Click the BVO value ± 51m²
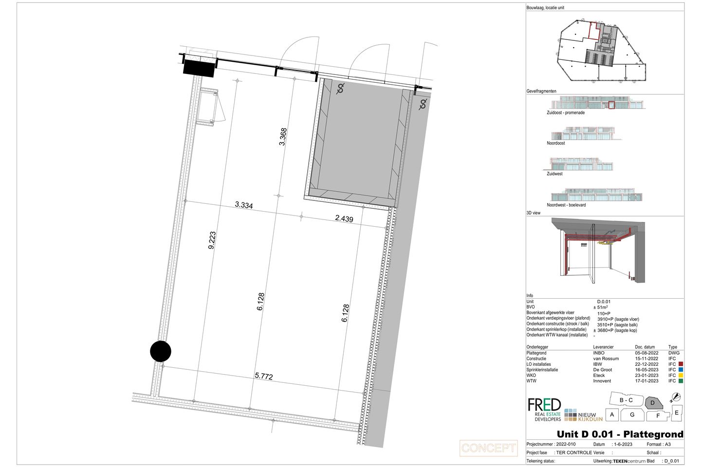 (x=602, y=307)
